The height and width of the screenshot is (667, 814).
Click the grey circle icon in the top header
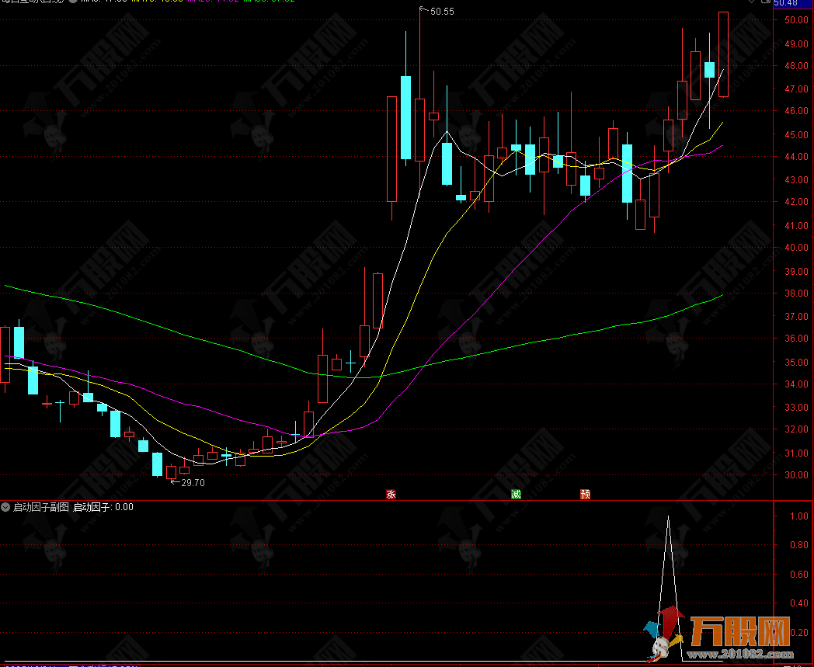pos(73,2)
